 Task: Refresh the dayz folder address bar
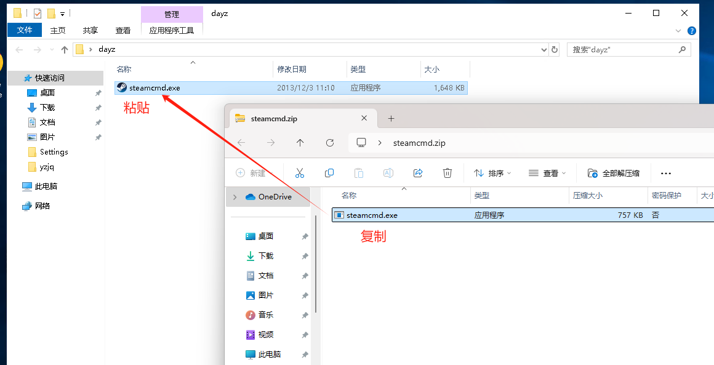click(x=554, y=50)
